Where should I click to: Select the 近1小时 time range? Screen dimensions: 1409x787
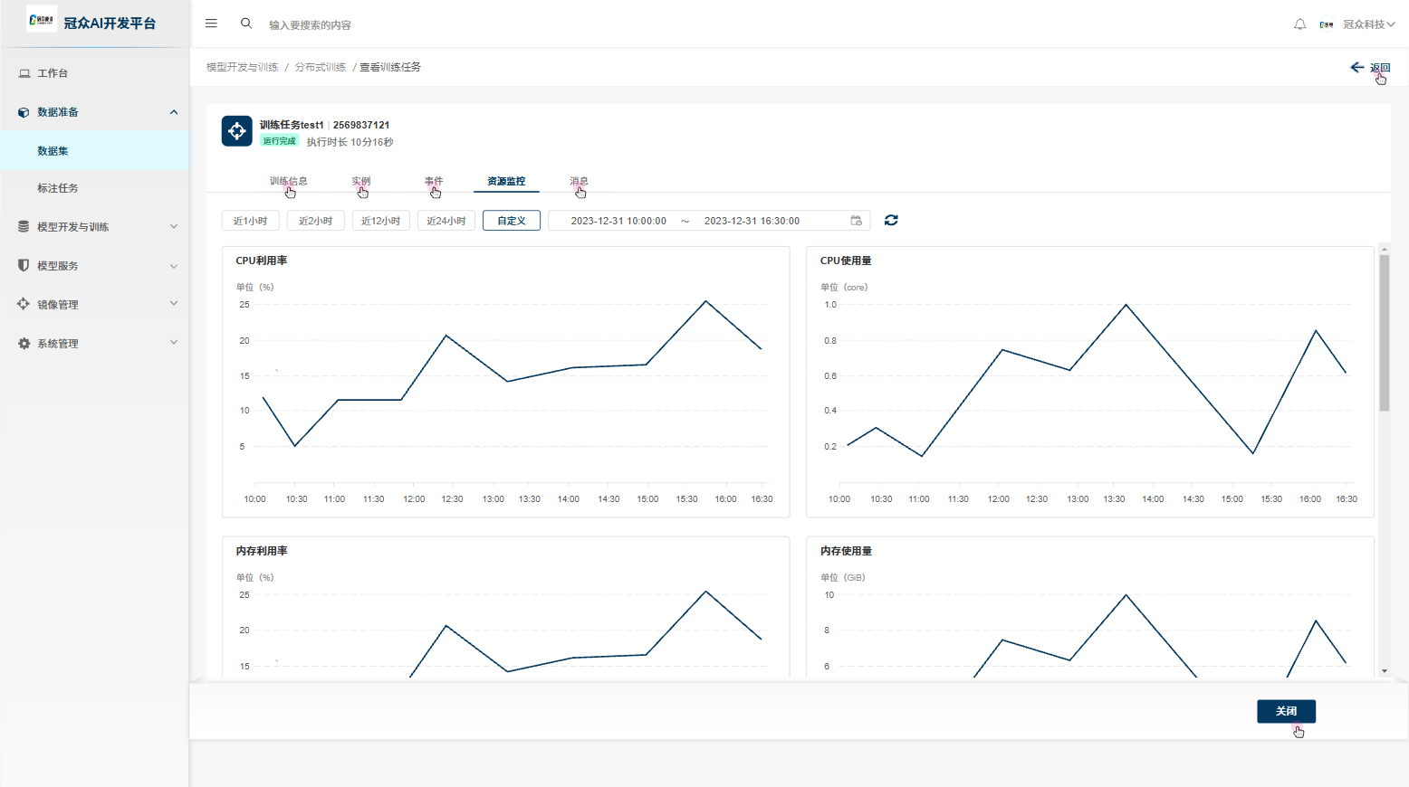[250, 221]
